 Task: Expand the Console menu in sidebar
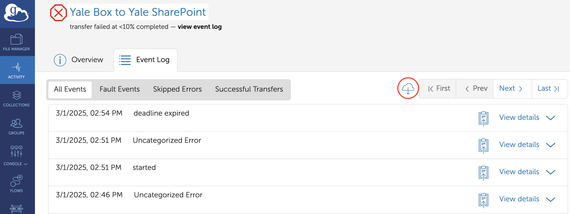click(16, 155)
